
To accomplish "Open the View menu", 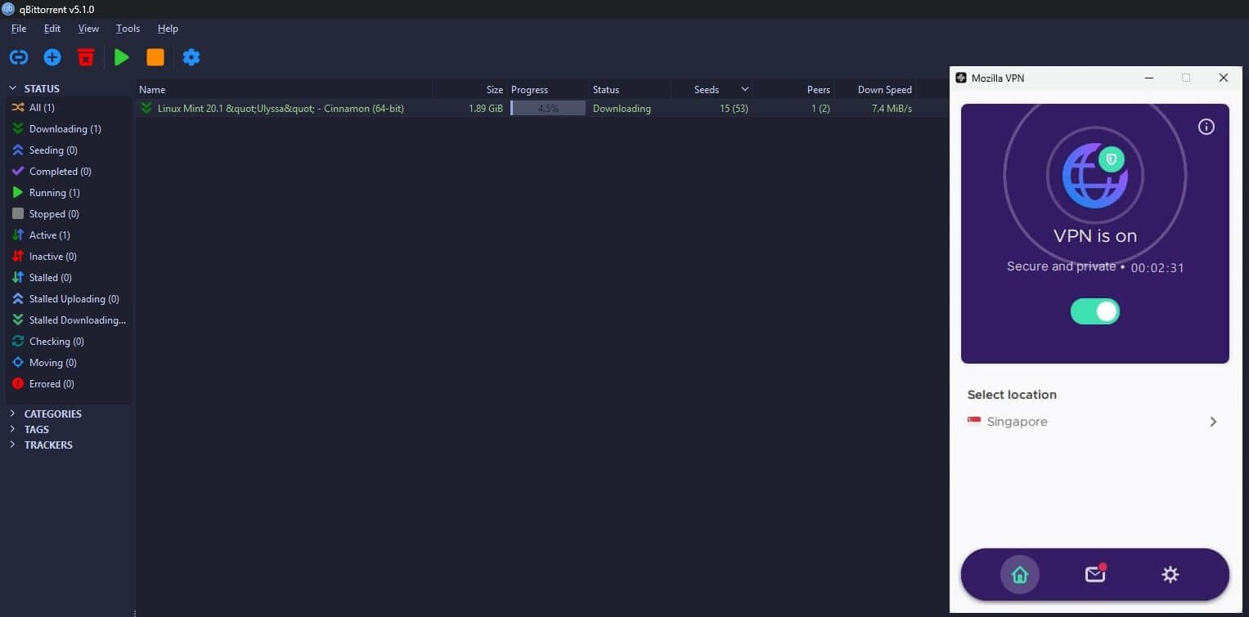I will click(88, 28).
